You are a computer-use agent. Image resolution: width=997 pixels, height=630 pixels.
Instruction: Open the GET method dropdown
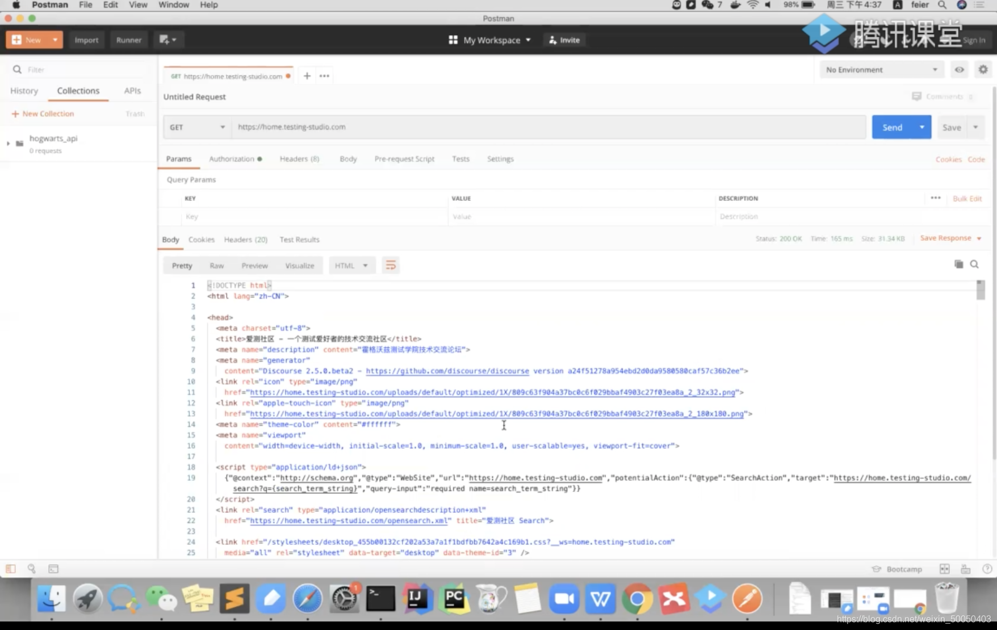[197, 127]
